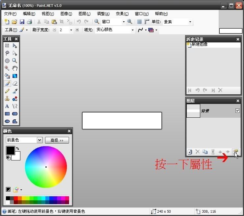244x216 pixels.
Task: Toggle visibility checkbox of 背景 layer
Action: point(237,111)
